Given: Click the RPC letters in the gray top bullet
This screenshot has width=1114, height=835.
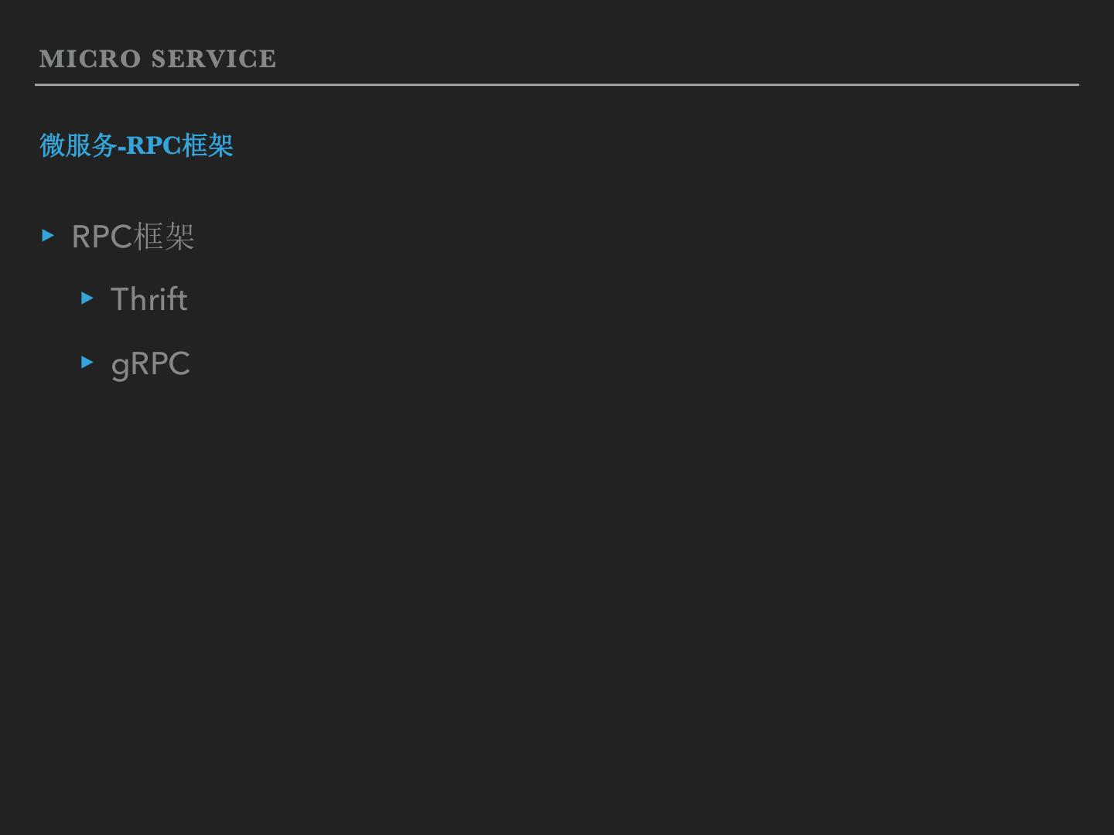Looking at the screenshot, I should [102, 237].
